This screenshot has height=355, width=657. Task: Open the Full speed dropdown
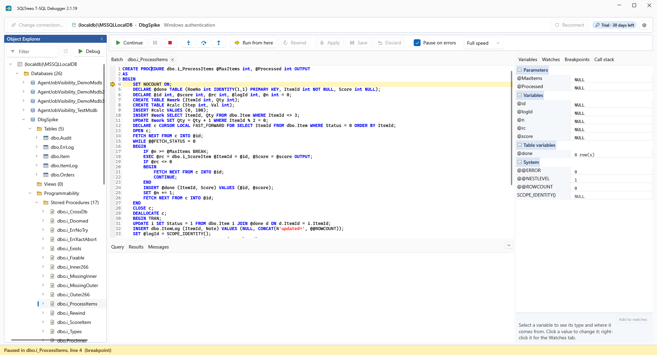tap(483, 43)
